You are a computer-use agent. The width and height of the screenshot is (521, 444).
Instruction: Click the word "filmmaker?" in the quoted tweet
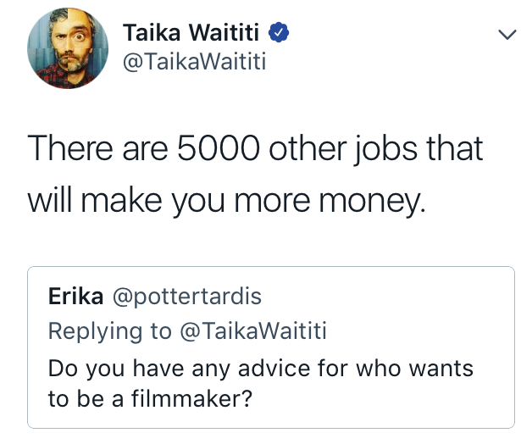[192, 398]
